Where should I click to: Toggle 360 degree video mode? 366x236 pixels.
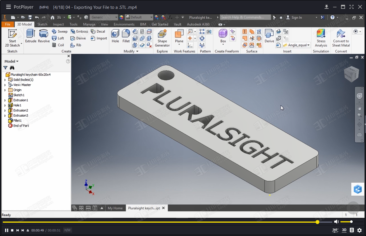[335, 230]
